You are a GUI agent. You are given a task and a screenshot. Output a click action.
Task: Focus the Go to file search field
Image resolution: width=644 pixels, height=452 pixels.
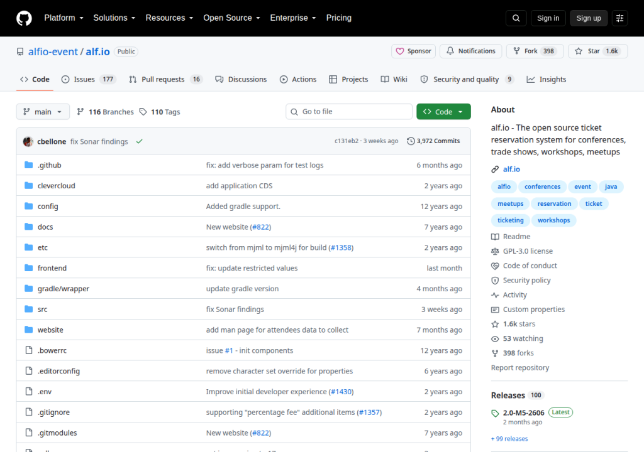click(x=349, y=112)
